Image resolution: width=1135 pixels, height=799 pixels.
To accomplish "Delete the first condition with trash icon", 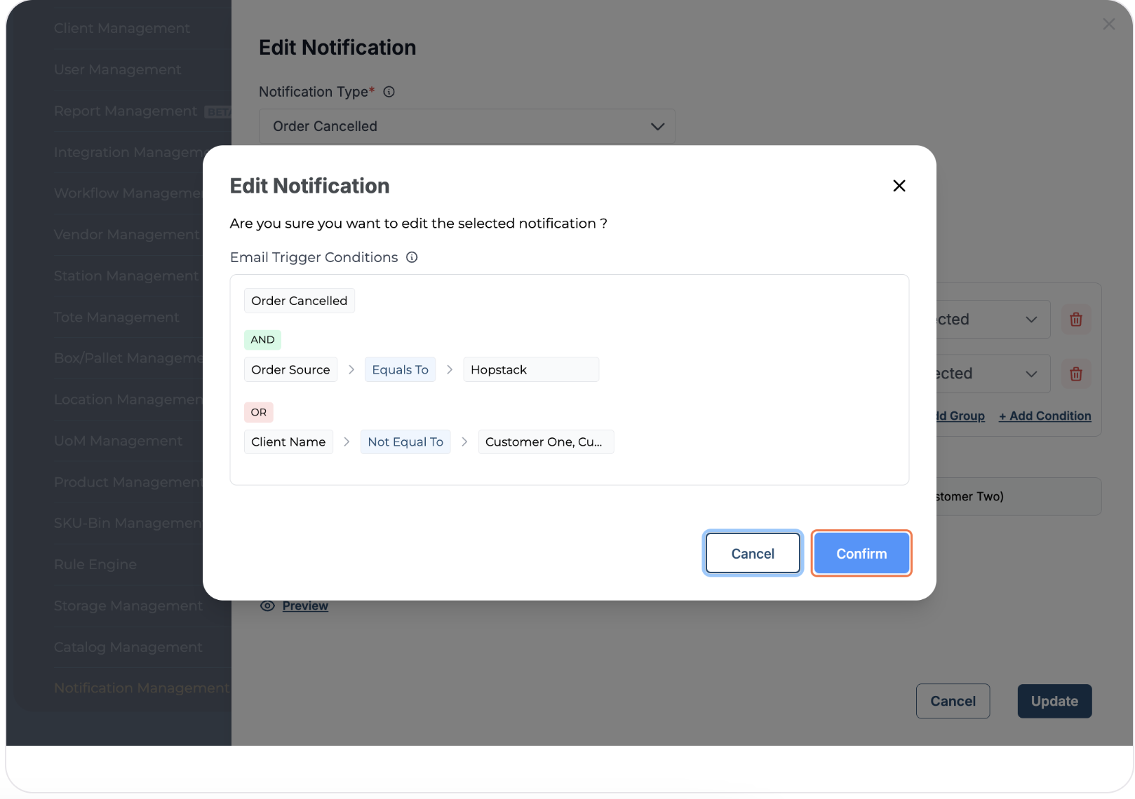I will (x=1075, y=320).
